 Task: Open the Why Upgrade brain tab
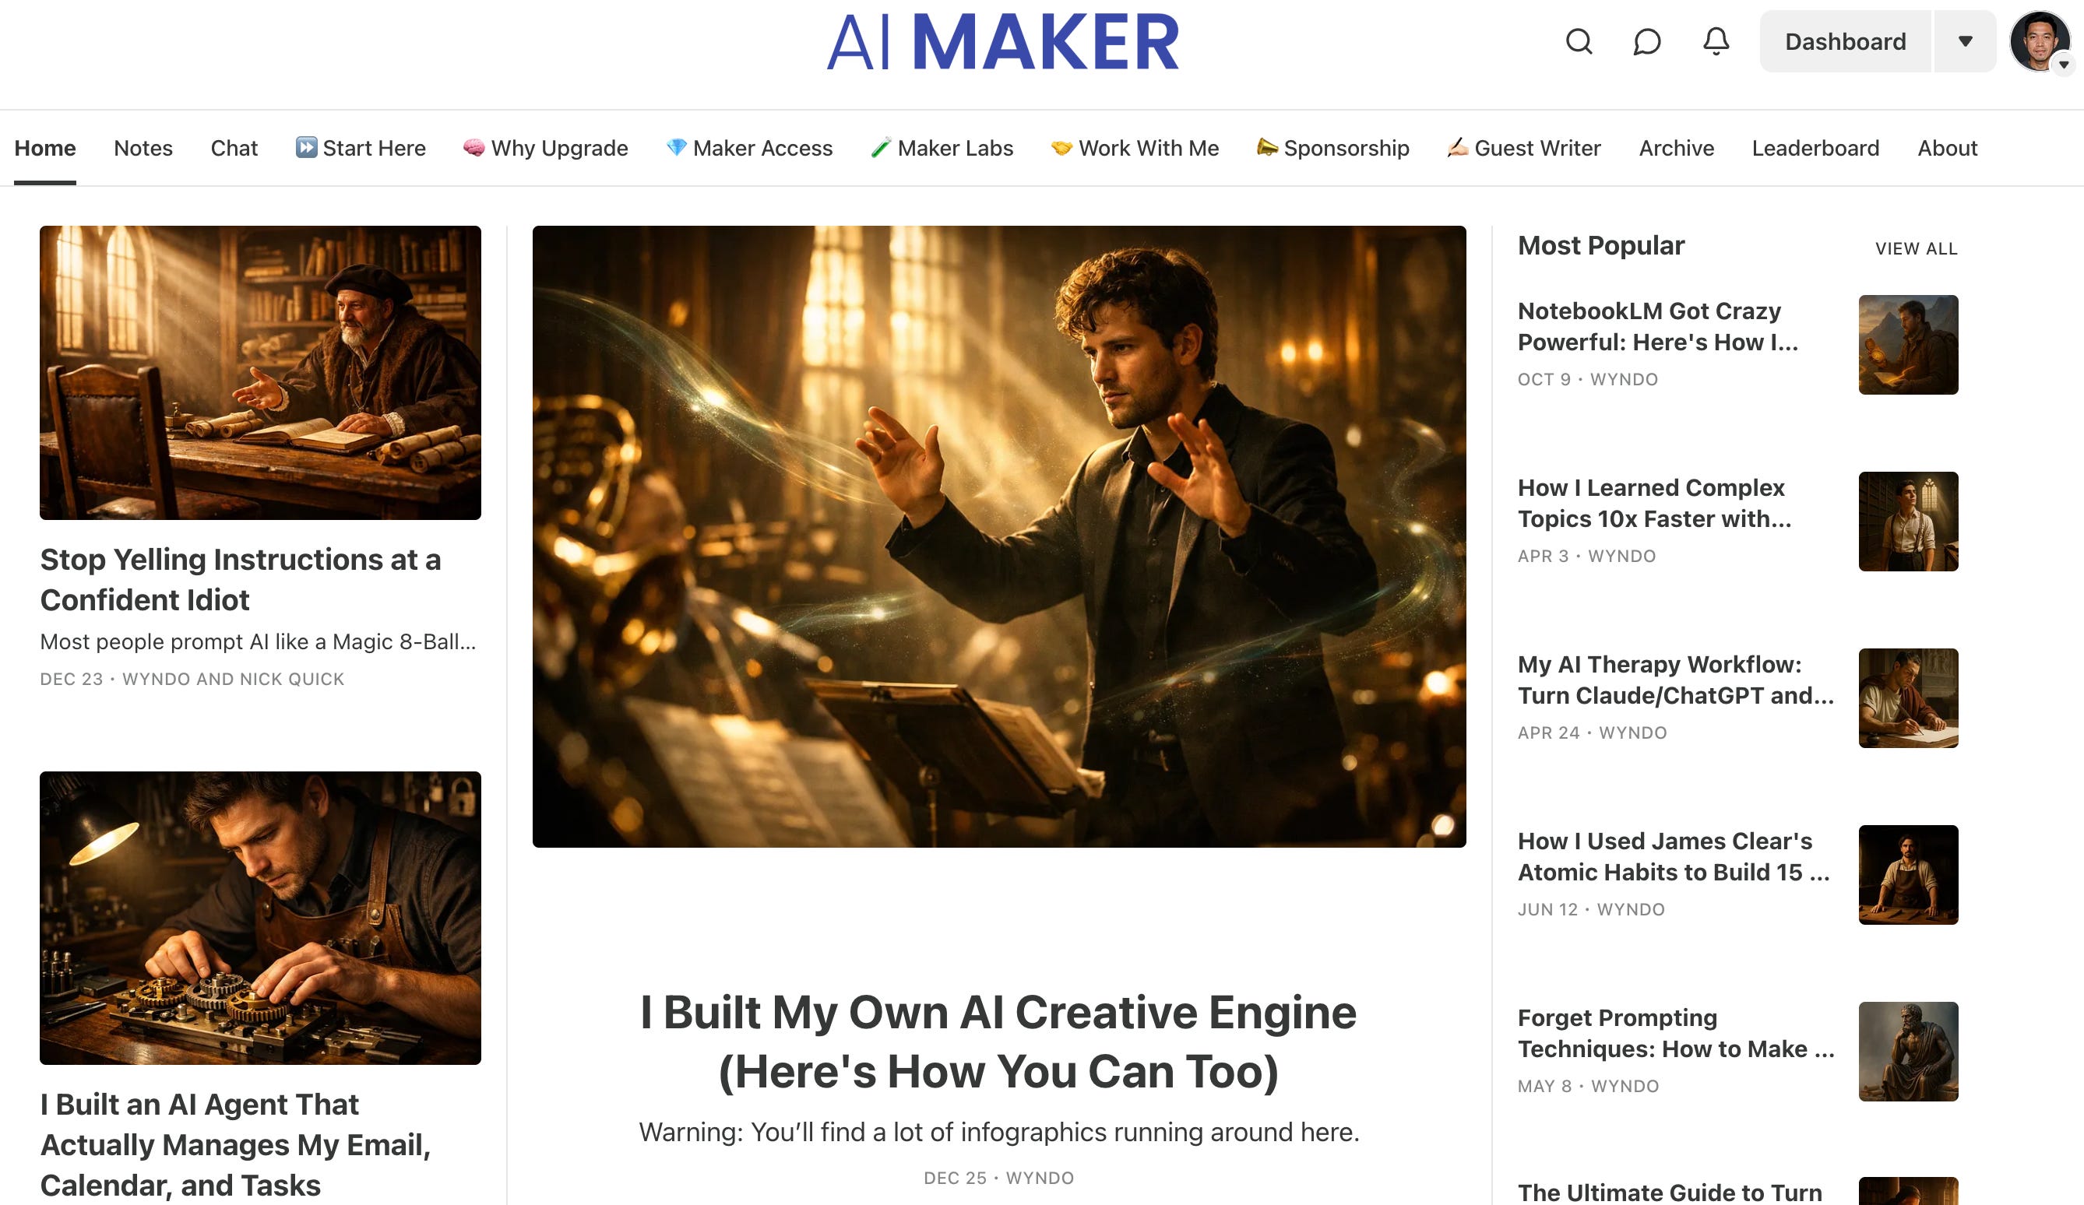coord(546,148)
